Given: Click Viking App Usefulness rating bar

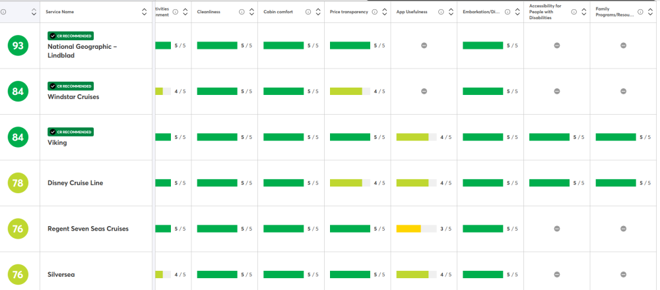Looking at the screenshot, I should pos(416,137).
